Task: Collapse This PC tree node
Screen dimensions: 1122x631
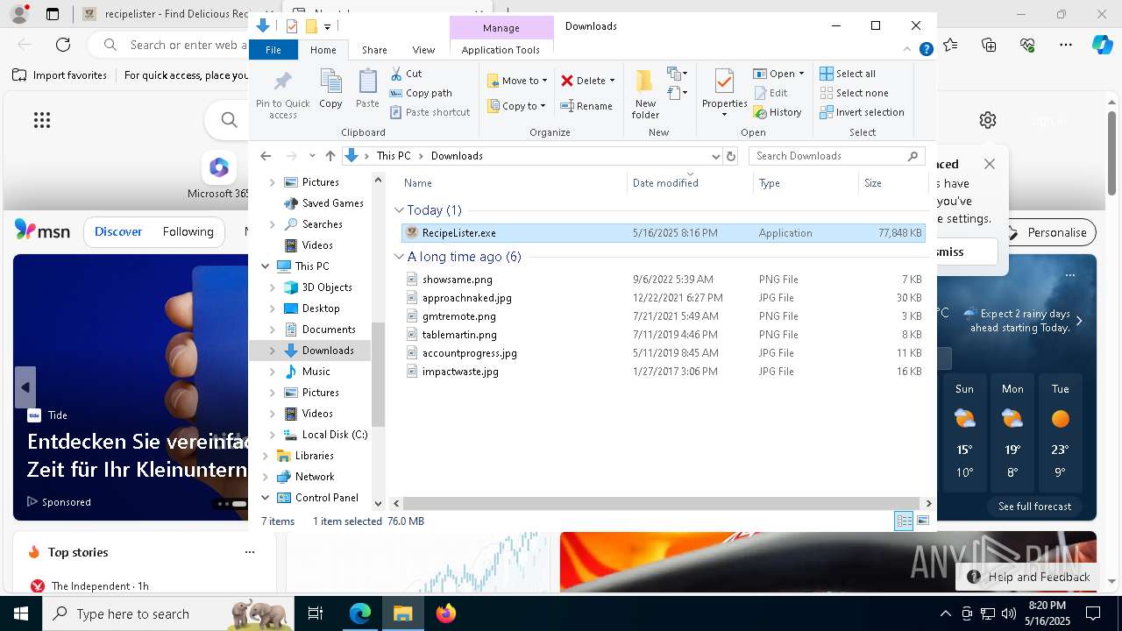Action: pyautogui.click(x=266, y=266)
